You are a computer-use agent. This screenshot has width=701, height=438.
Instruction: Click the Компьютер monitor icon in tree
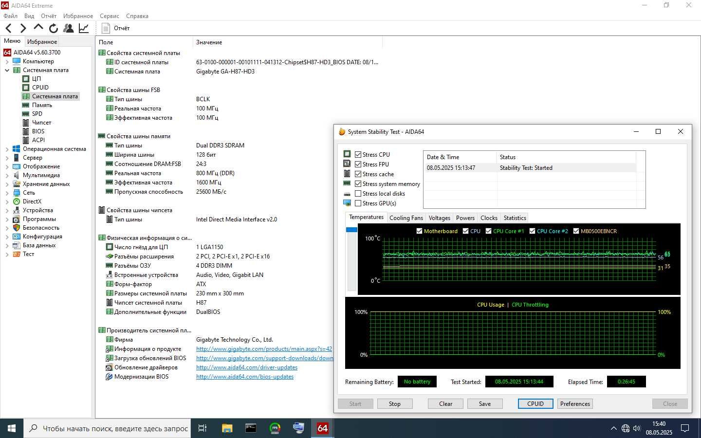coord(17,61)
